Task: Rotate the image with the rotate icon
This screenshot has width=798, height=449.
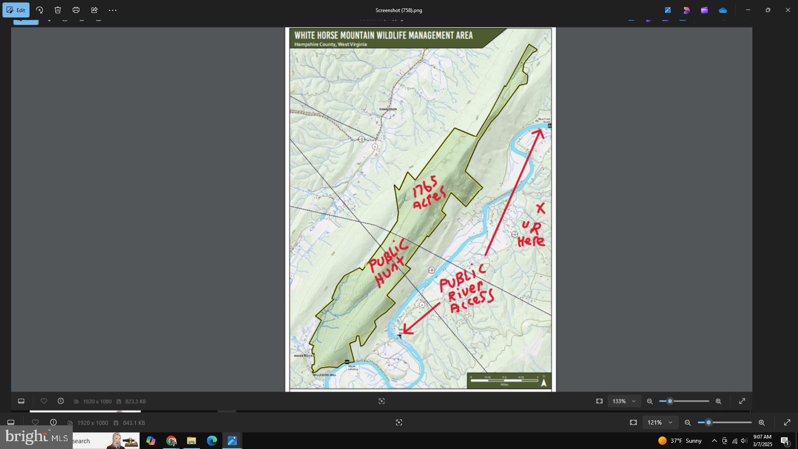Action: (x=39, y=10)
